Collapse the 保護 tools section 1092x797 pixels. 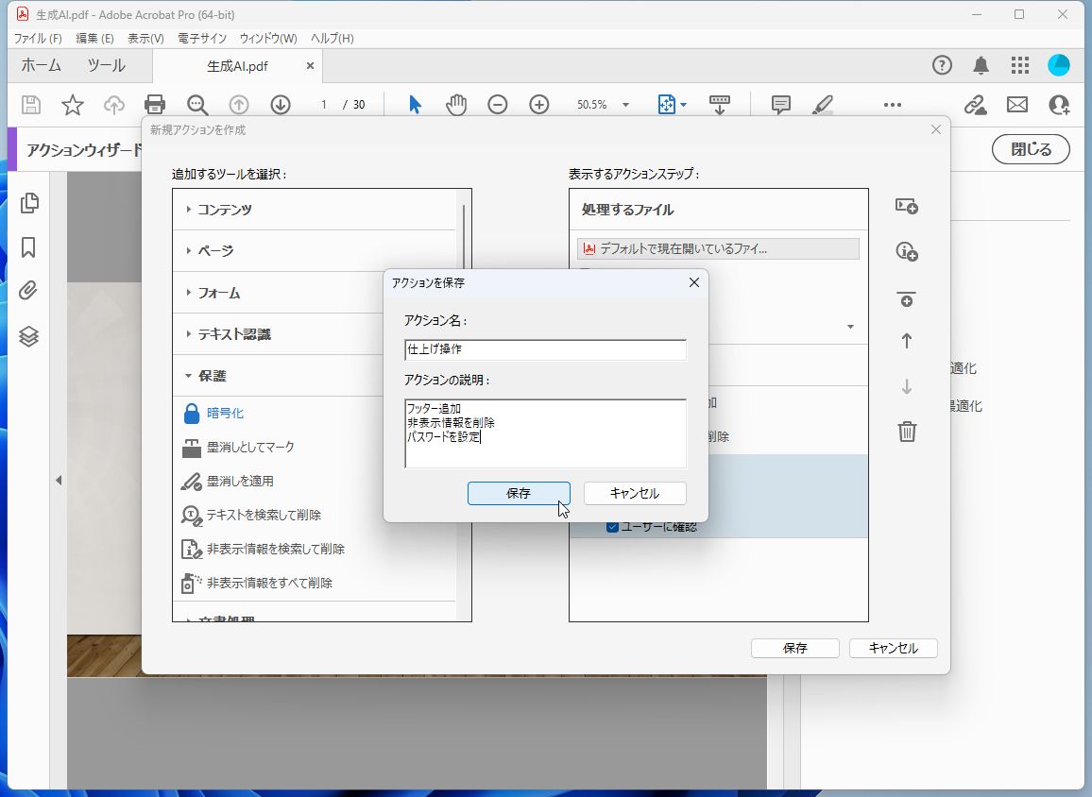(213, 375)
